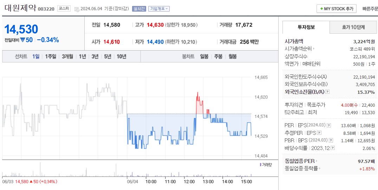Viewport: 378px width, 190px height.
Task: Open the 기업개요 dropdown
Action: (x=159, y=9)
